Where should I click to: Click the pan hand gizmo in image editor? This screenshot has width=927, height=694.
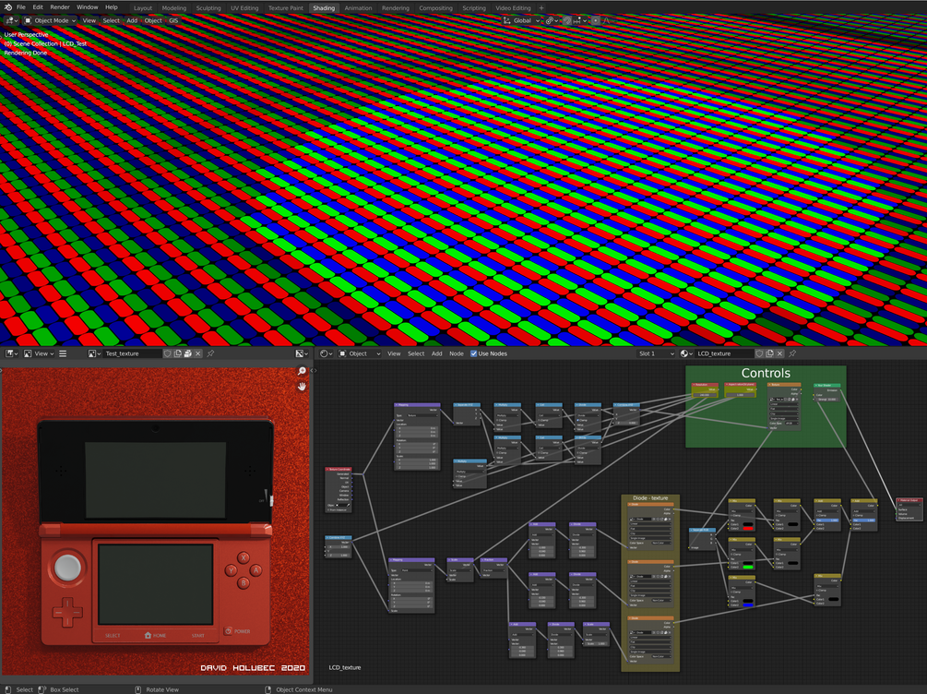[303, 387]
